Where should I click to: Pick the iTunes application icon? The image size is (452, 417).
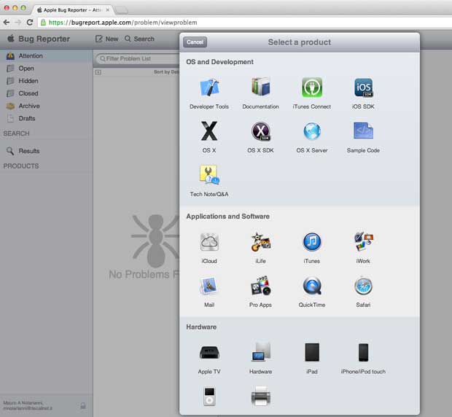tap(312, 242)
